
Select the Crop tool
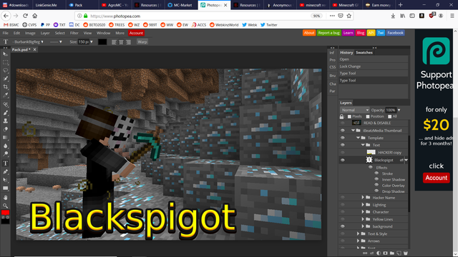[x=5, y=87]
